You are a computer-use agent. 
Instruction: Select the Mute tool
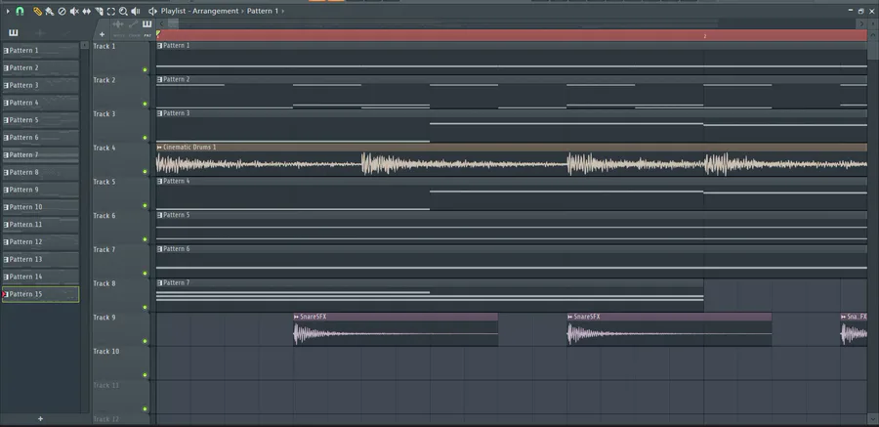(74, 11)
